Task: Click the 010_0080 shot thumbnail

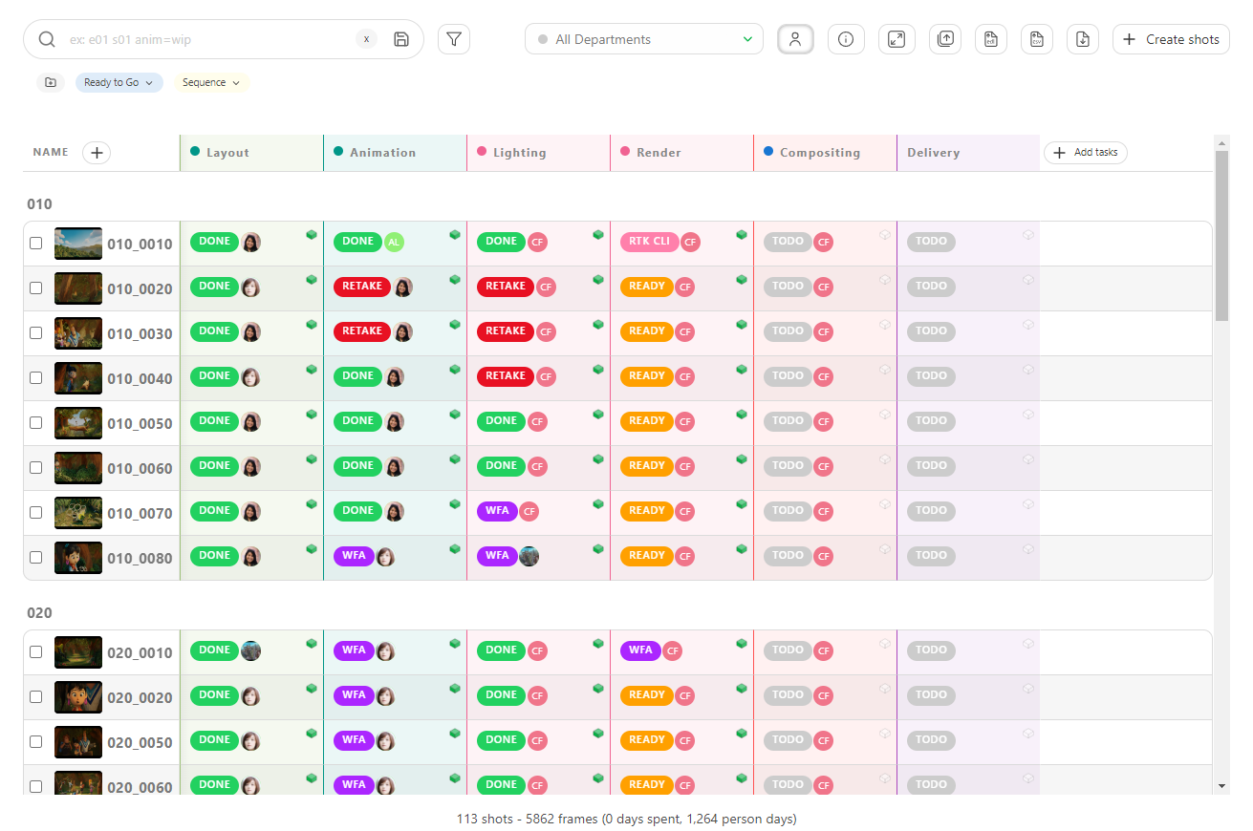Action: click(x=78, y=558)
